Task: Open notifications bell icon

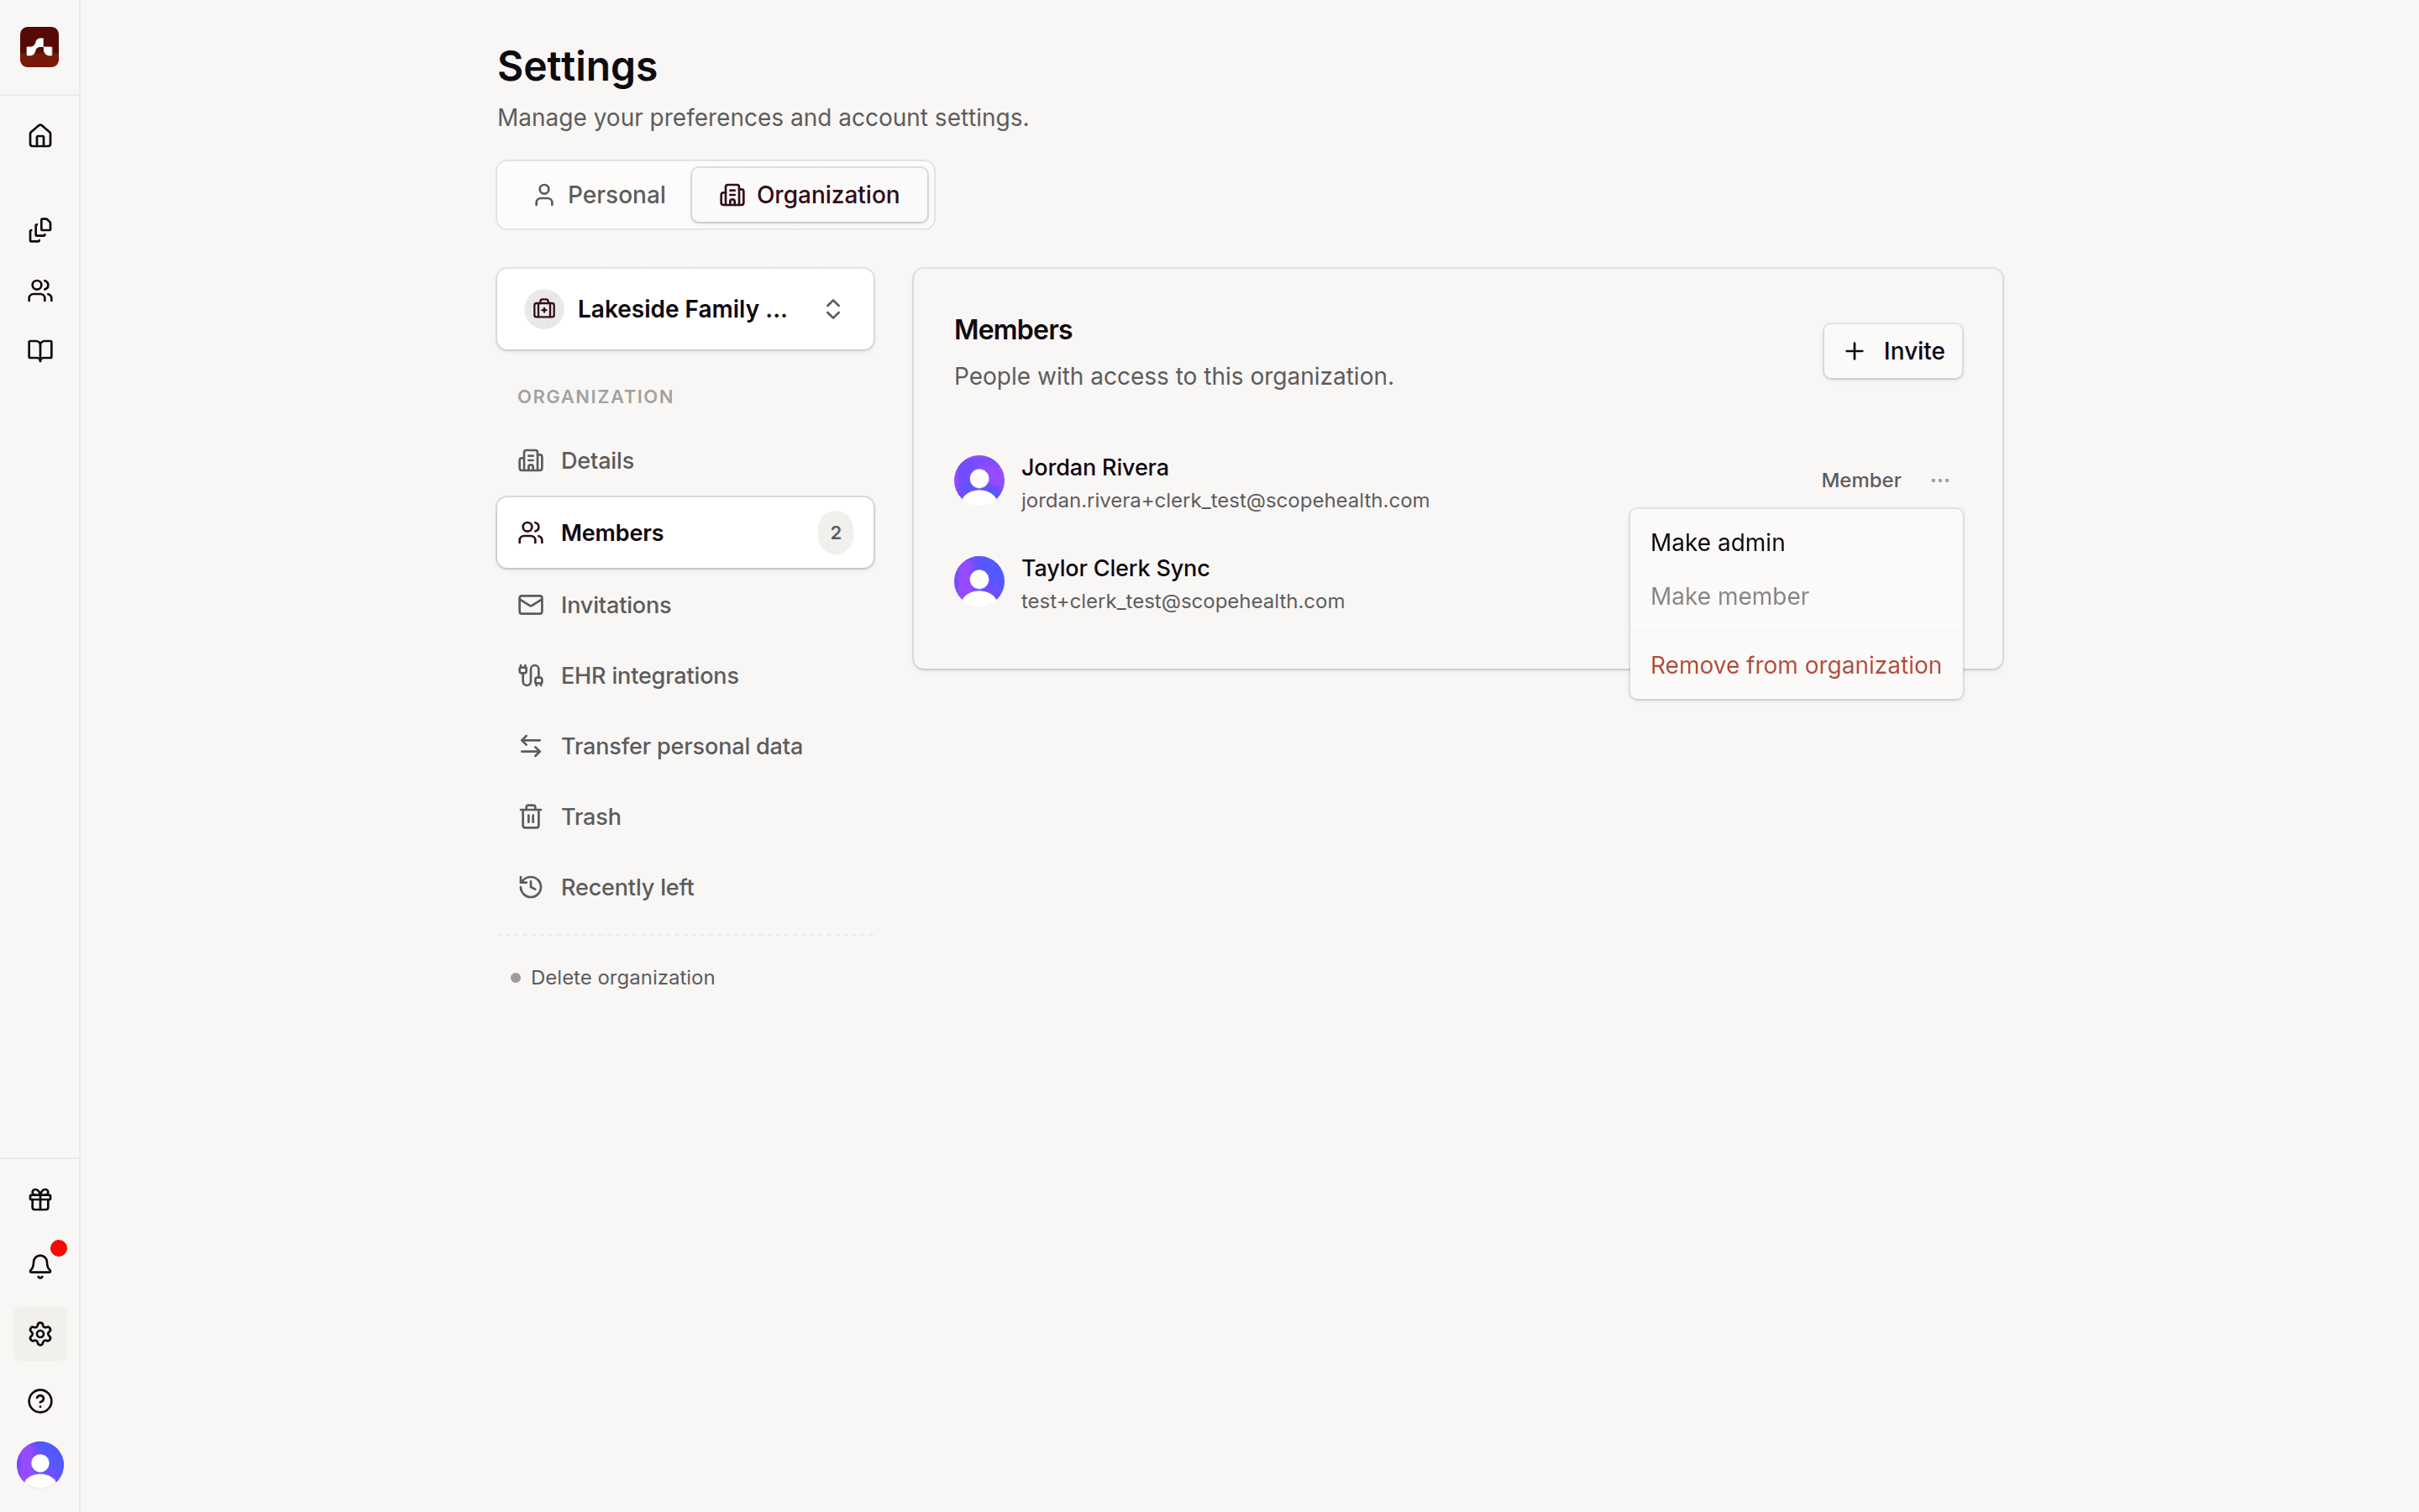Action: click(40, 1266)
